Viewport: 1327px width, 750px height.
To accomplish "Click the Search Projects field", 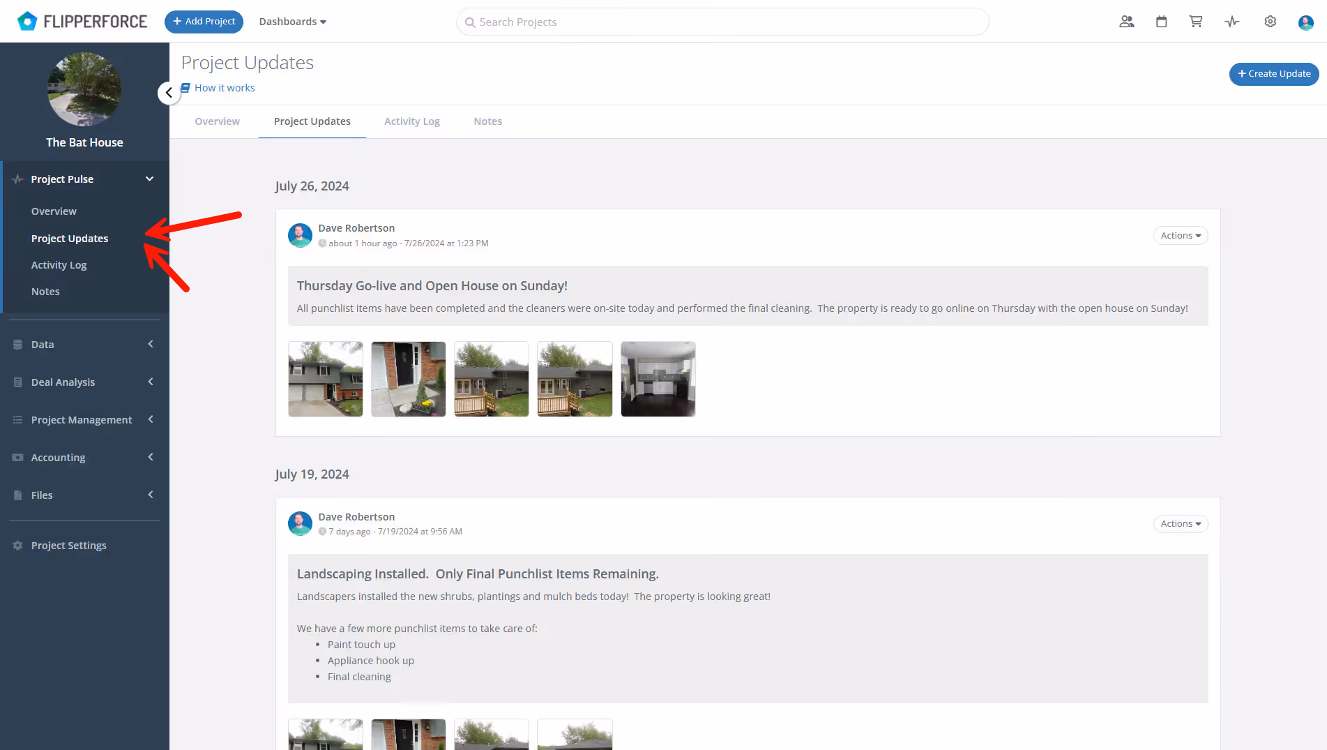I will (722, 22).
